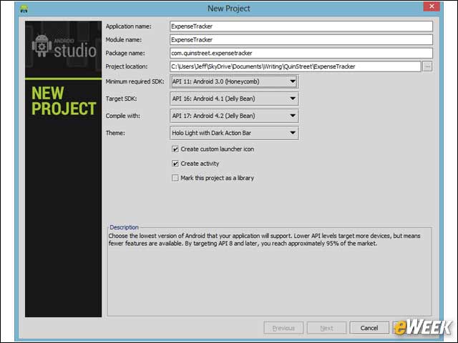
Task: Click the Android Studio logo banner
Action: pyautogui.click(x=64, y=49)
